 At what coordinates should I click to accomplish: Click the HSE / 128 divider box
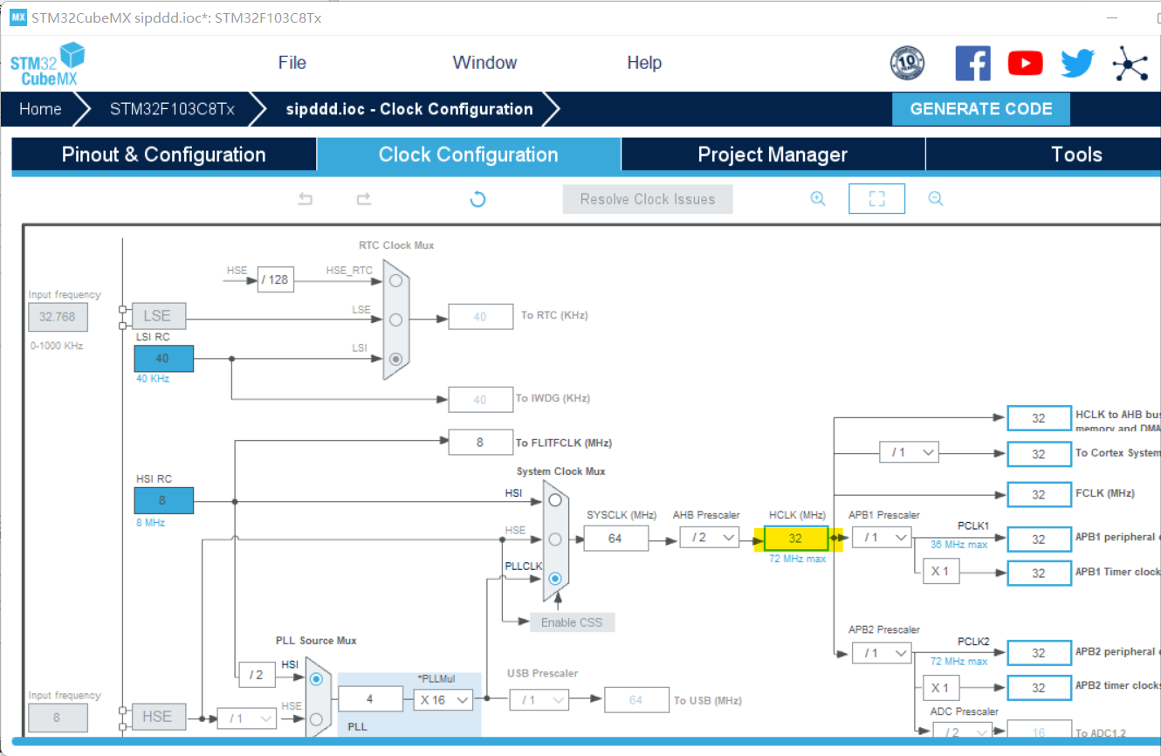point(275,279)
